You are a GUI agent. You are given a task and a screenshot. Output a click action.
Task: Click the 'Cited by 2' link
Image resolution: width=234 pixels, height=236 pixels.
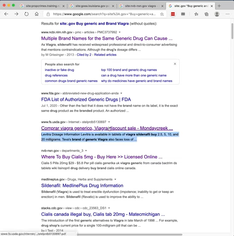coord(84,55)
